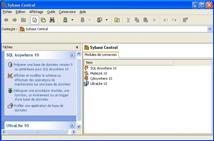Open dropdown arrow beside Connect icon

click(72, 20)
